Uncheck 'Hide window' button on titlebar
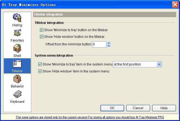 pos(42,37)
